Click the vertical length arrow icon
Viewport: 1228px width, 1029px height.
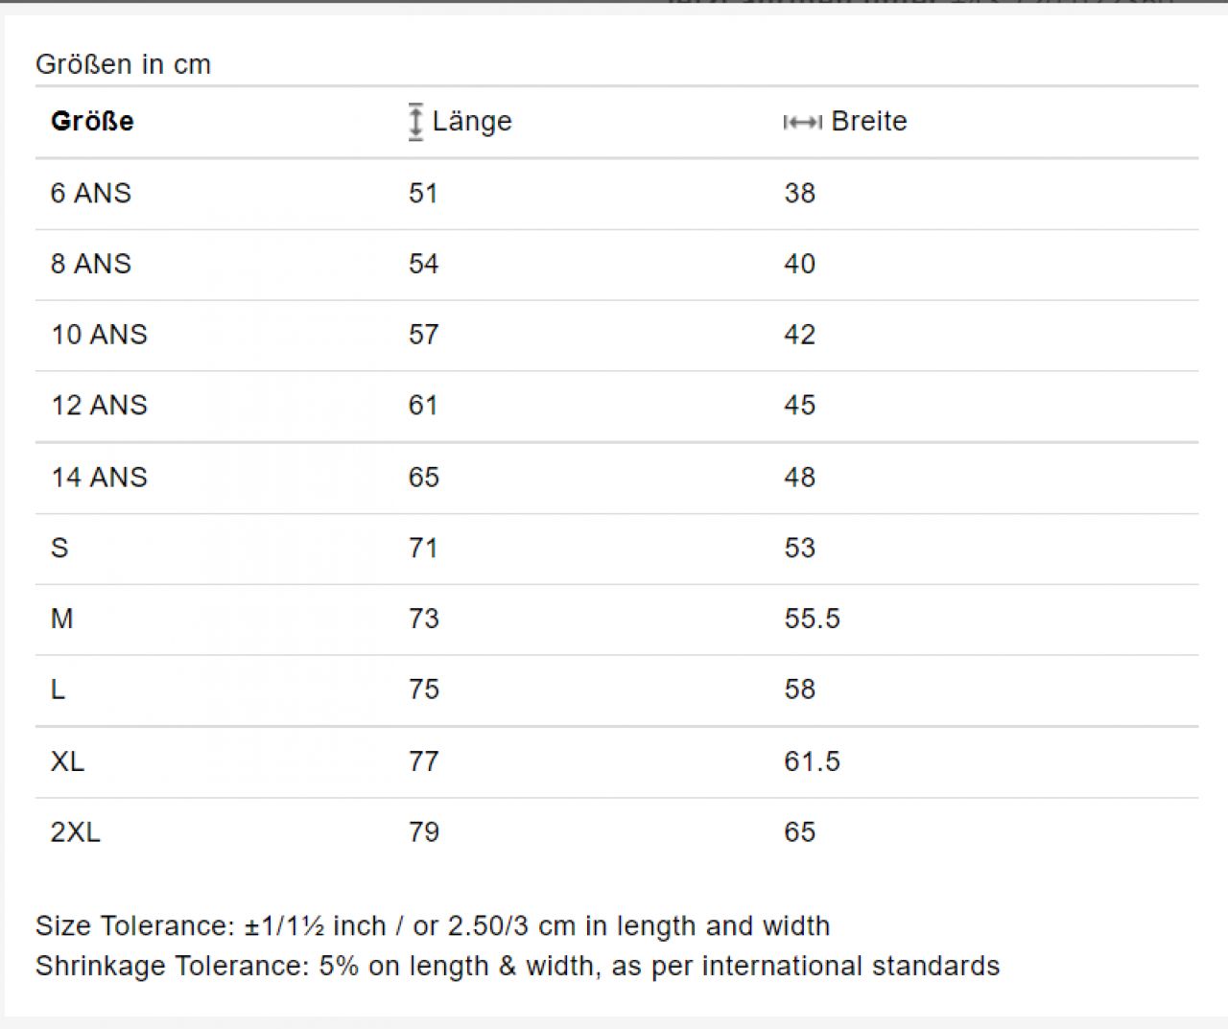415,122
